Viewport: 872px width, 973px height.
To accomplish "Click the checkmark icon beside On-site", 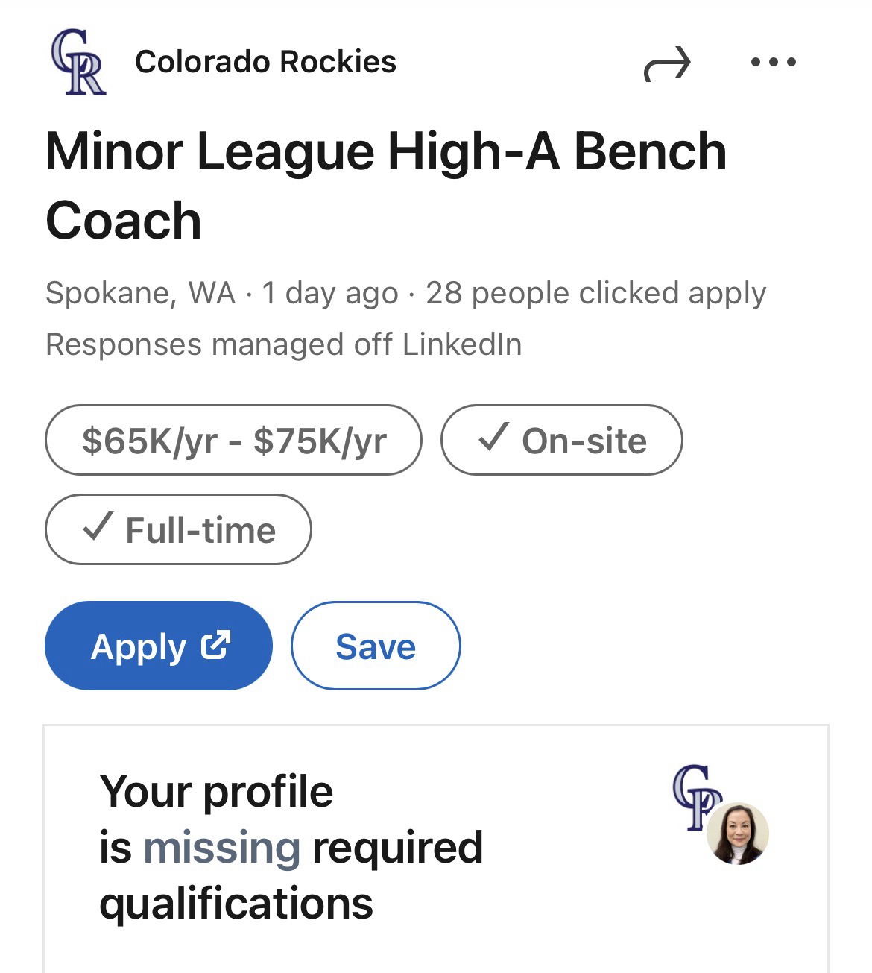I will (x=494, y=438).
